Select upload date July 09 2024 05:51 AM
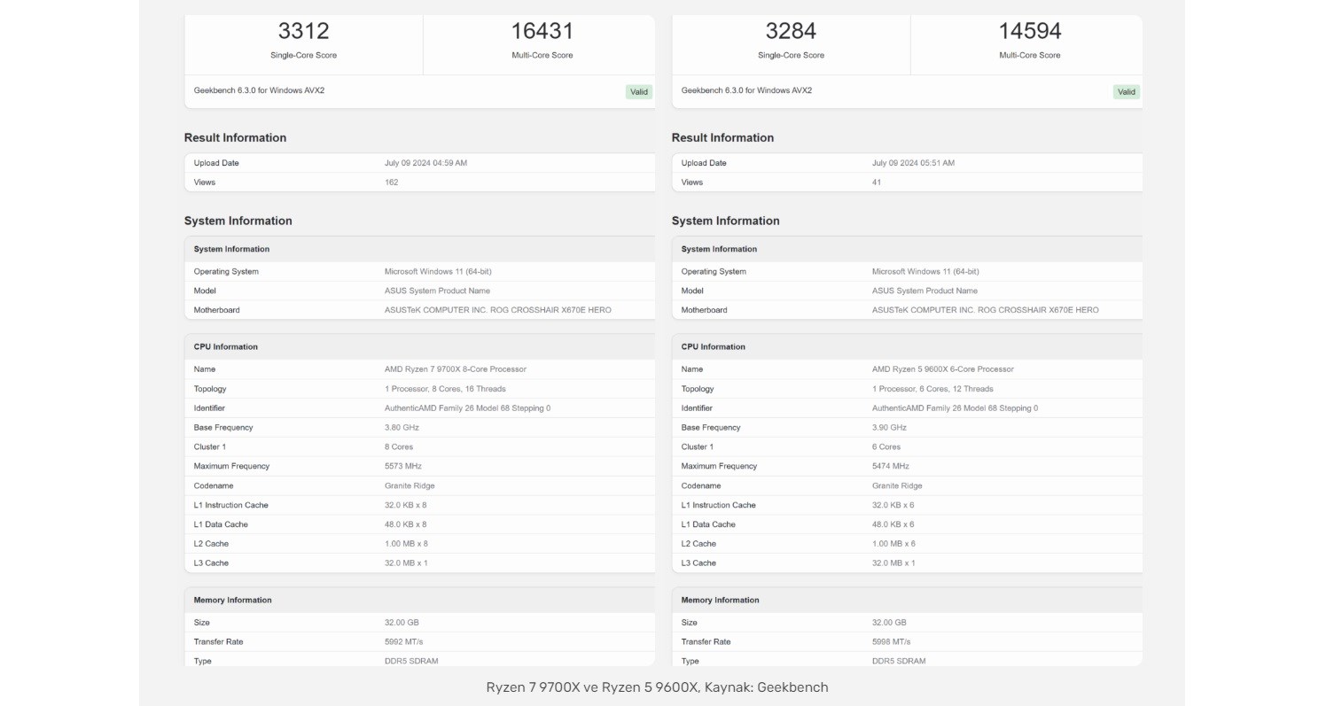1342x706 pixels. point(913,163)
